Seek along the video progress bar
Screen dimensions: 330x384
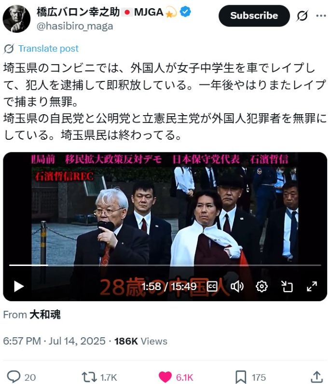point(165,265)
